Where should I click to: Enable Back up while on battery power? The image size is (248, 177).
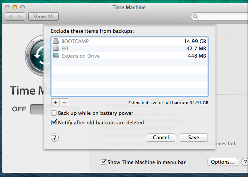(x=54, y=113)
